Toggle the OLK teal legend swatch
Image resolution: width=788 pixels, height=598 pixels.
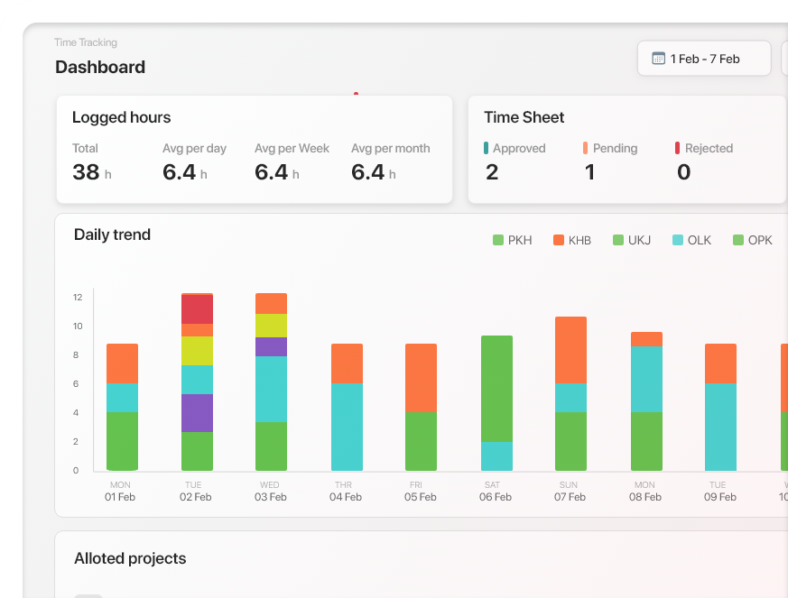tap(678, 240)
